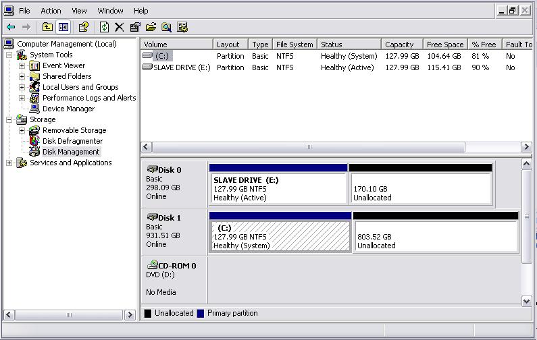Viewport: 537px width, 340px height.
Task: Click the File System column header
Action: (295, 45)
